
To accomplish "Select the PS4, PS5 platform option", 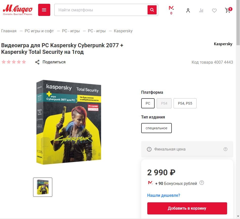I will click(x=185, y=103).
